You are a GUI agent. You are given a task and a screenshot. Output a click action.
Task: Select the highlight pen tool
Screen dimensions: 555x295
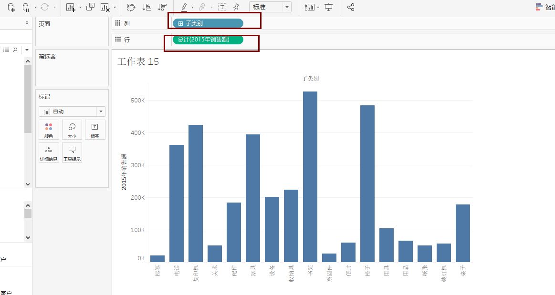(184, 7)
